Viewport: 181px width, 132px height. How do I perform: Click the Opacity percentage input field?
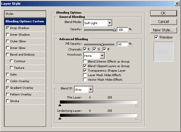tap(122, 30)
